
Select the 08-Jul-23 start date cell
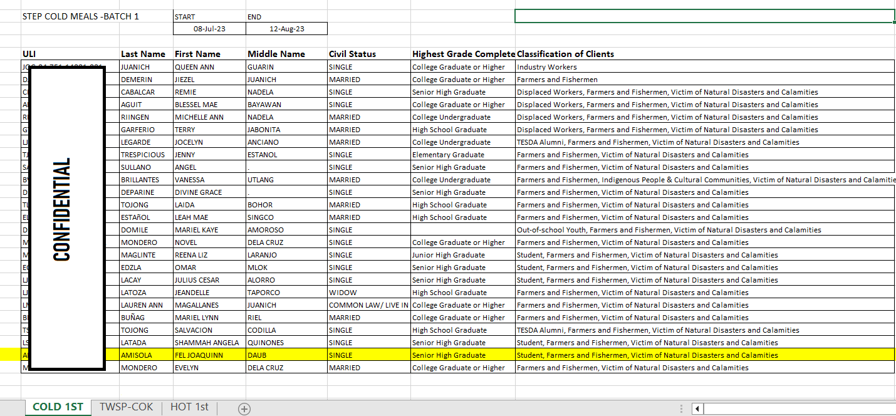(x=209, y=29)
